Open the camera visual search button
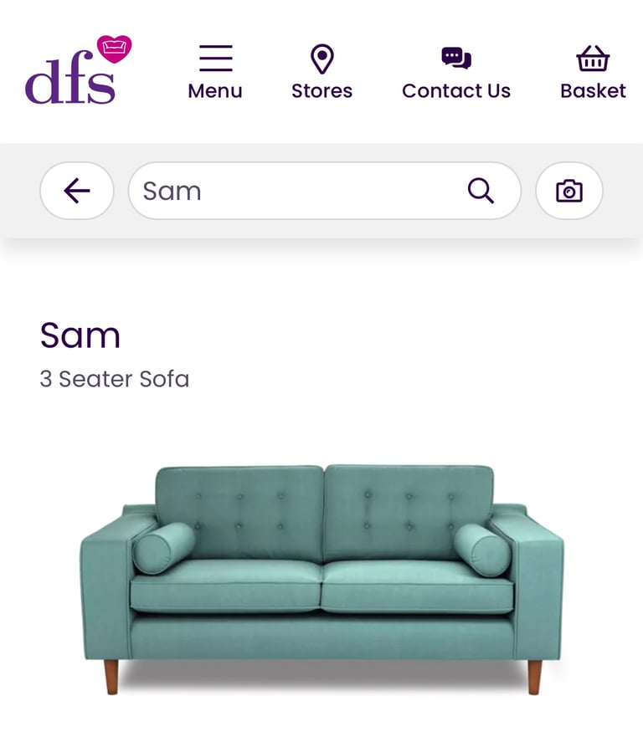The image size is (643, 747). tap(569, 191)
